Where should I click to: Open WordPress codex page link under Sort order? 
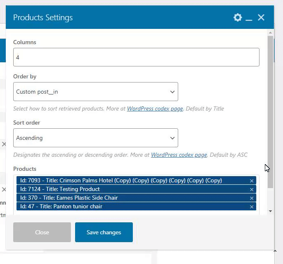click(x=179, y=155)
